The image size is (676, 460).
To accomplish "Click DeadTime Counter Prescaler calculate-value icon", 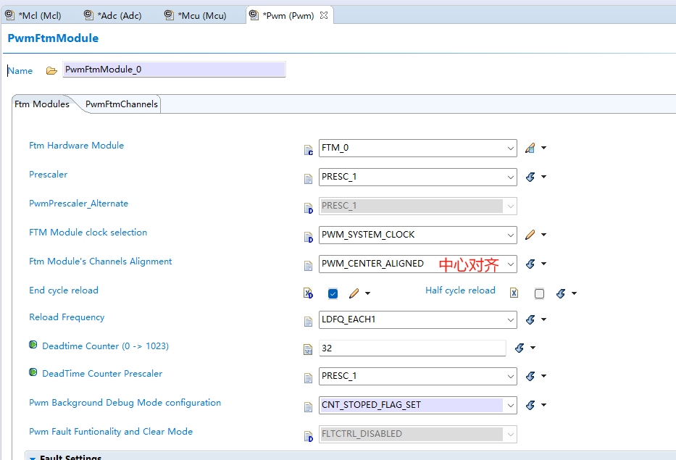I will (530, 376).
